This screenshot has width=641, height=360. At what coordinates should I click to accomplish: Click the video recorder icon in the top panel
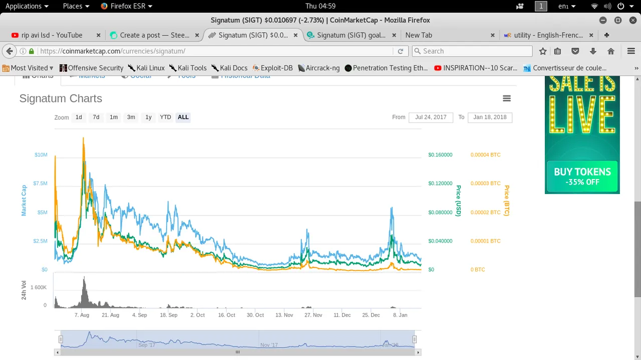[x=520, y=6]
